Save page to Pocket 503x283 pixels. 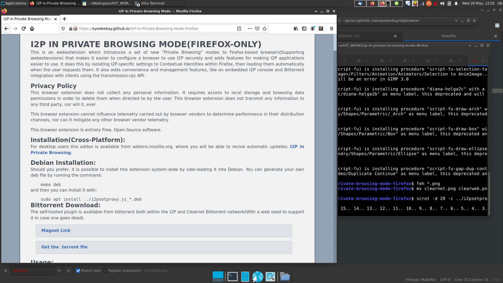tap(257, 29)
